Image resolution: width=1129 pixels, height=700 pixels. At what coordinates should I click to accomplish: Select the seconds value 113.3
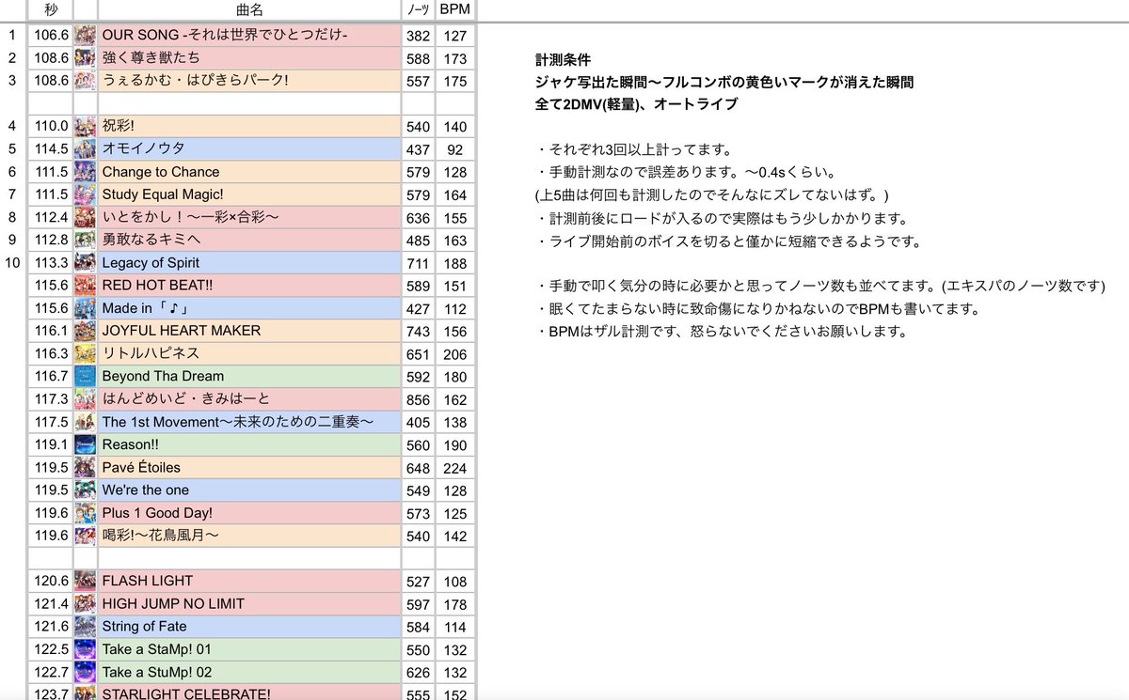(51, 262)
